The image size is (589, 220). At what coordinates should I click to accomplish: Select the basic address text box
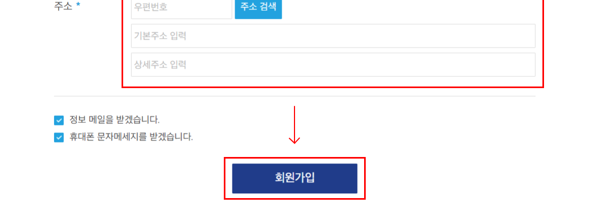click(333, 36)
